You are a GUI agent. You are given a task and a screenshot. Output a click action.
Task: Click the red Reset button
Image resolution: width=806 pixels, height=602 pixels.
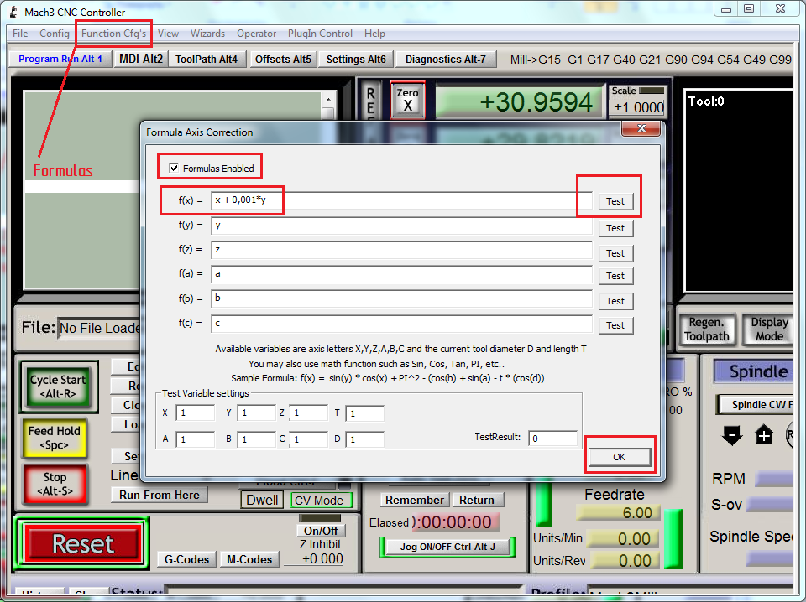point(83,543)
